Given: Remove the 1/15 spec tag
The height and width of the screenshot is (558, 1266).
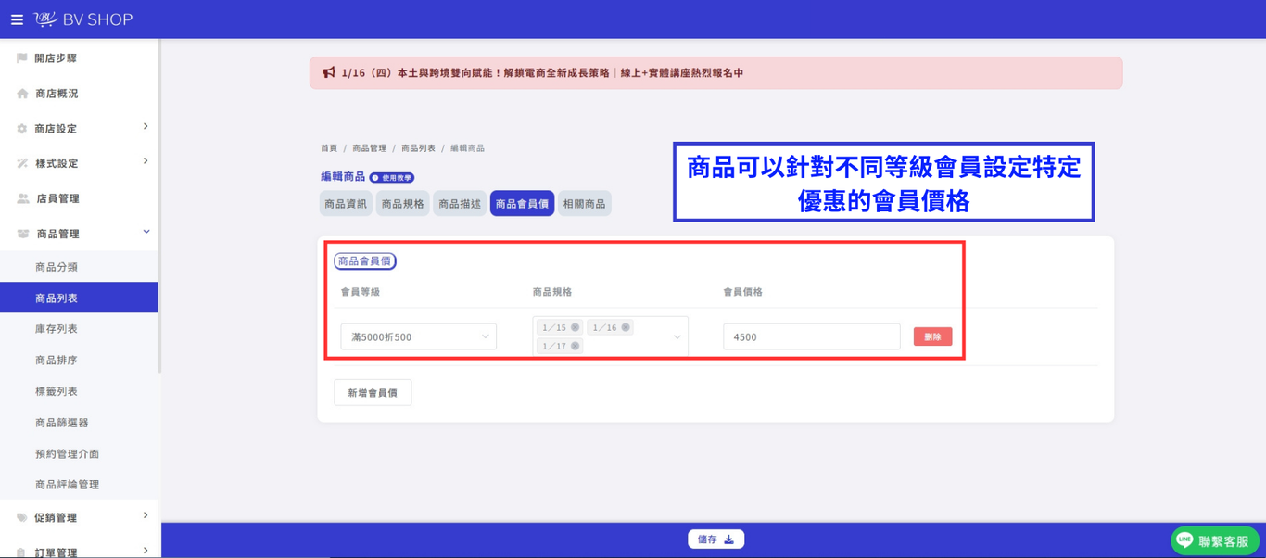Looking at the screenshot, I should (575, 327).
